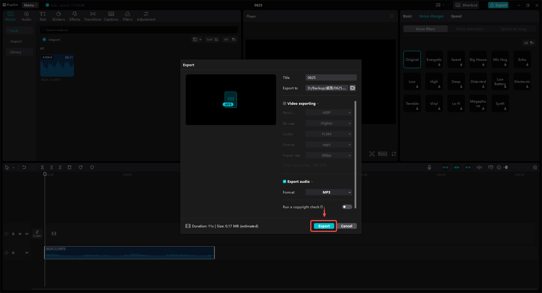Click the cyan Export button in the dialog
Image resolution: width=542 pixels, height=293 pixels.
[x=324, y=226]
